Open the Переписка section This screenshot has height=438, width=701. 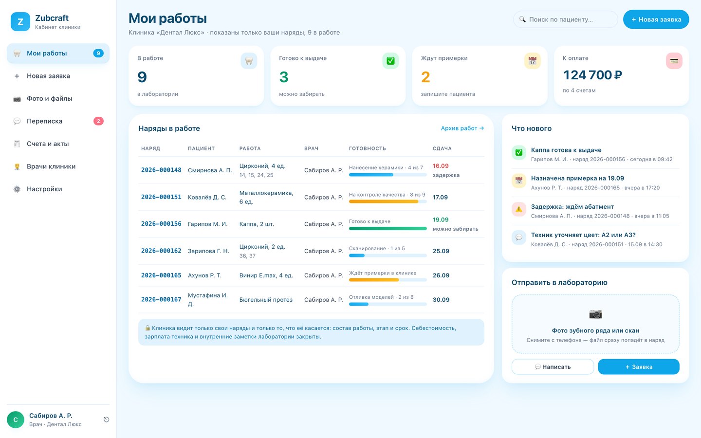(x=58, y=121)
